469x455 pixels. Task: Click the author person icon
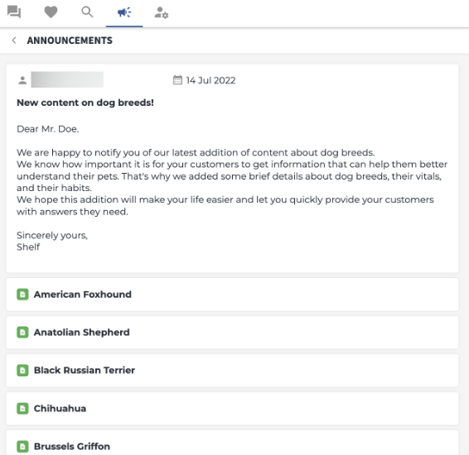(22, 80)
